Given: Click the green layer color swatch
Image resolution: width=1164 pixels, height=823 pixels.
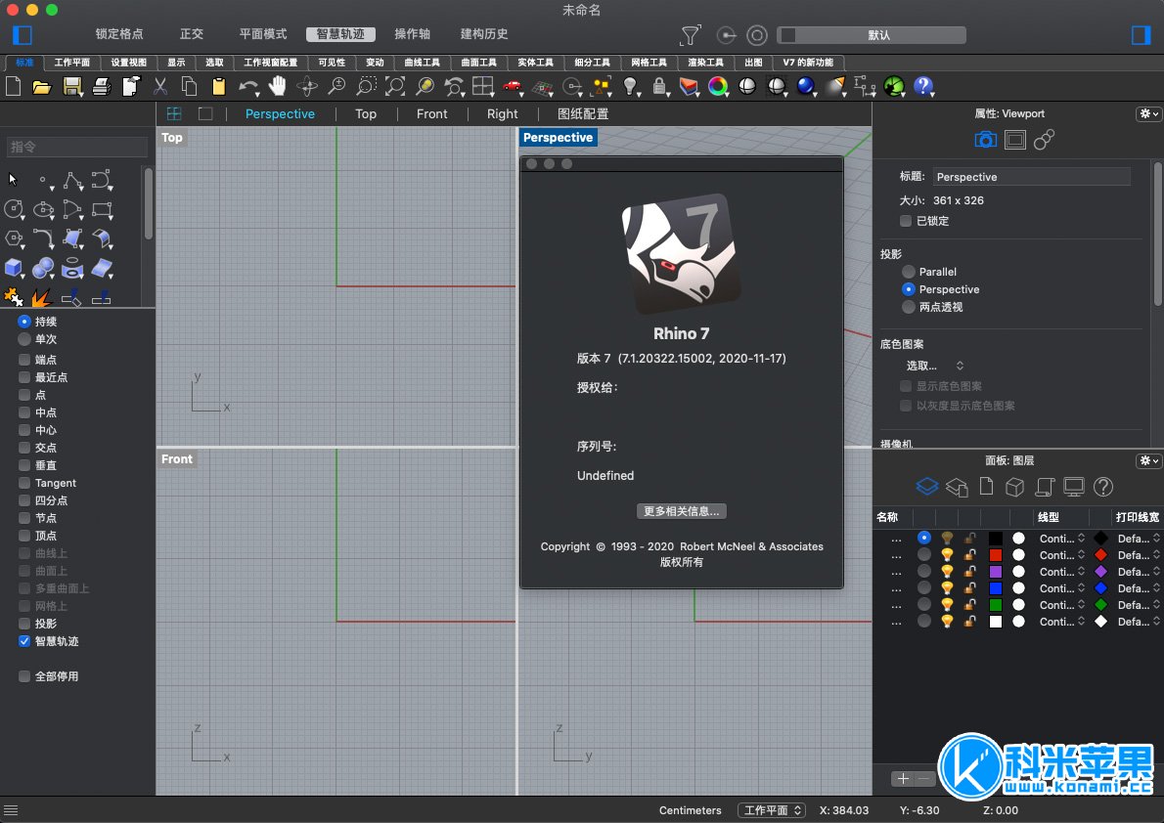Looking at the screenshot, I should [996, 605].
